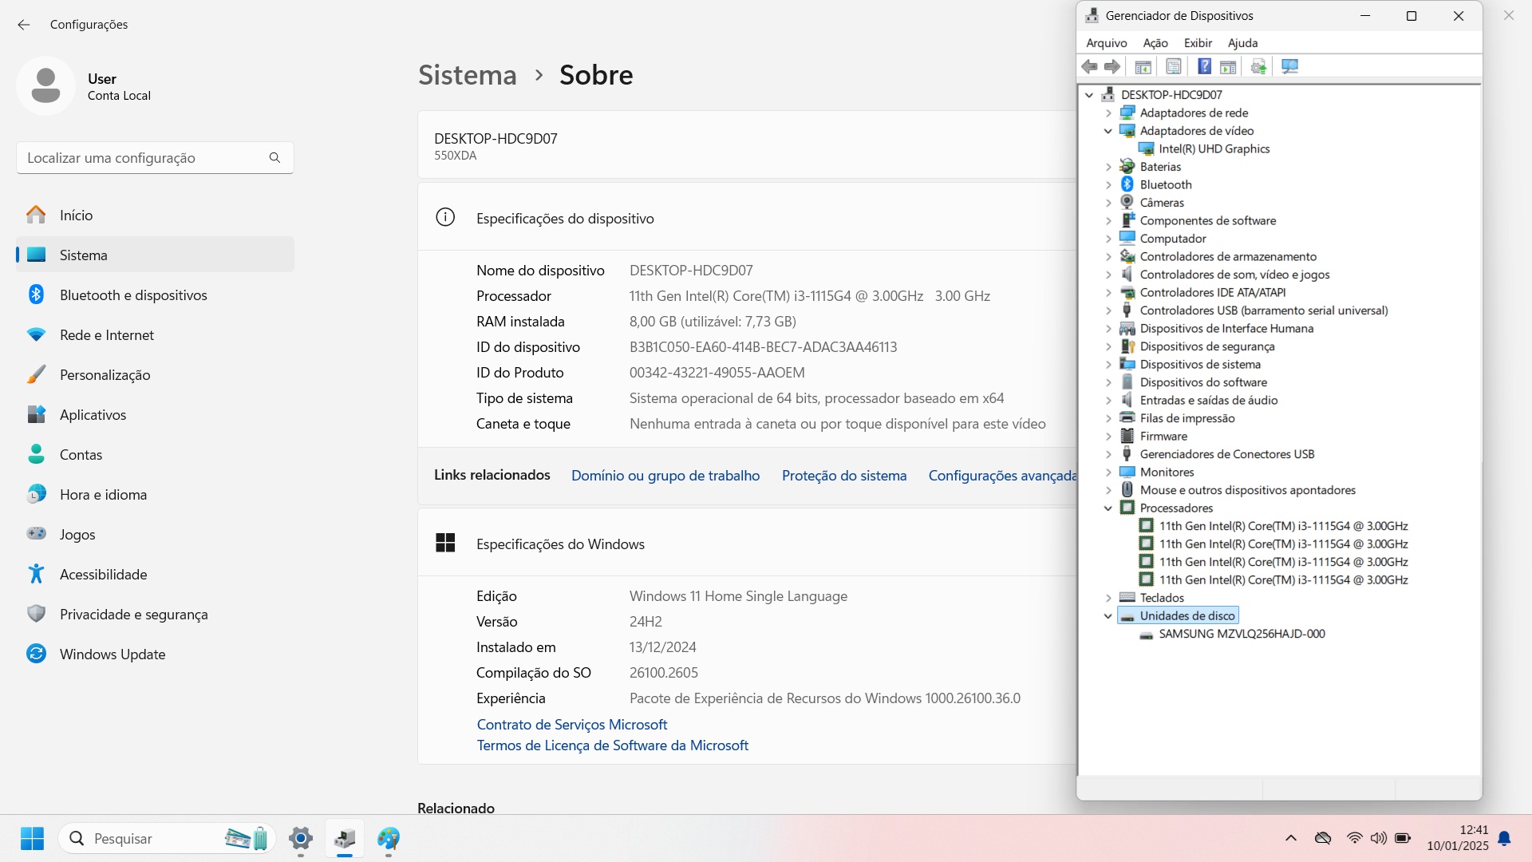Open the Ajuda menu

(x=1243, y=43)
